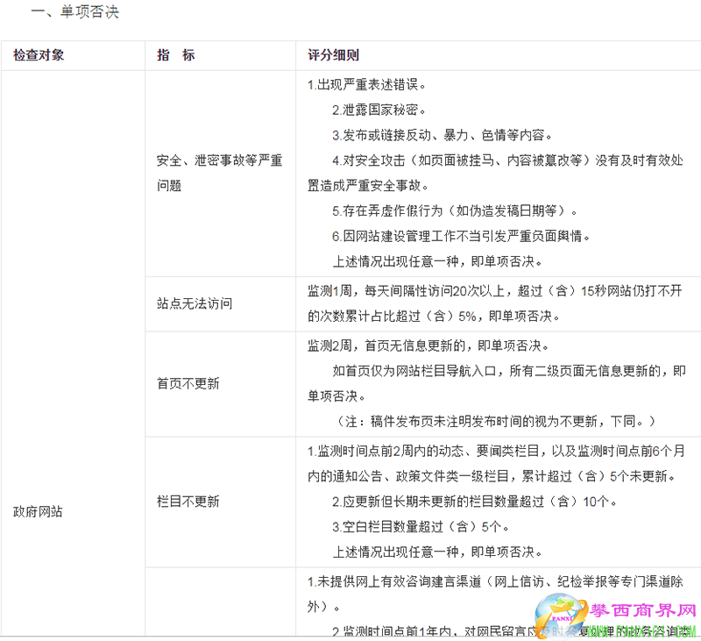Select the 指标 column header

pyautogui.click(x=175, y=55)
